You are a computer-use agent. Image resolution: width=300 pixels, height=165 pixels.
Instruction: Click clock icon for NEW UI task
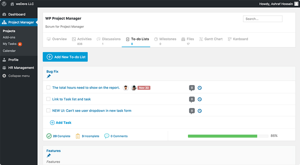[x=200, y=111]
